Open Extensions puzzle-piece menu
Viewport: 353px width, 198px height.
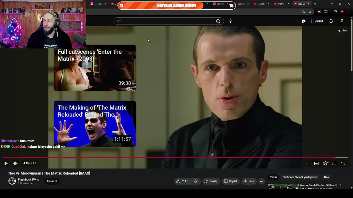point(326,12)
